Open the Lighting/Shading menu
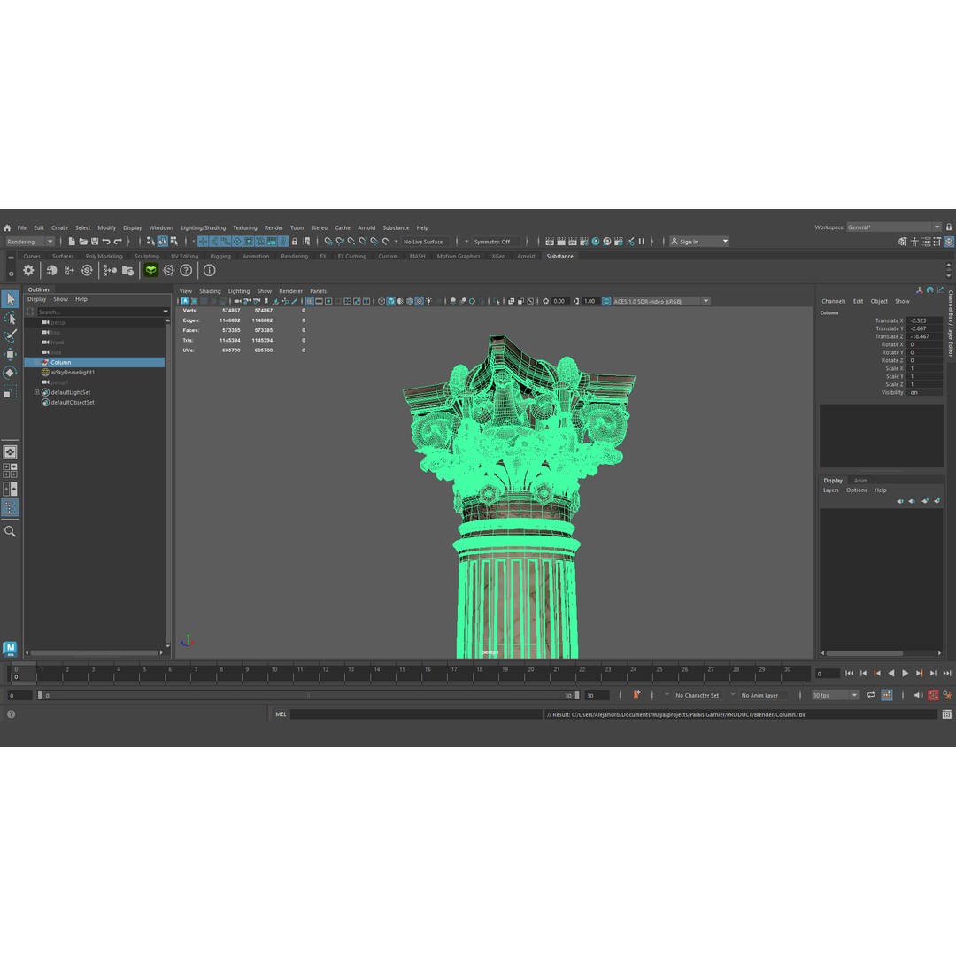Viewport: 956px width, 956px height. 204,227
